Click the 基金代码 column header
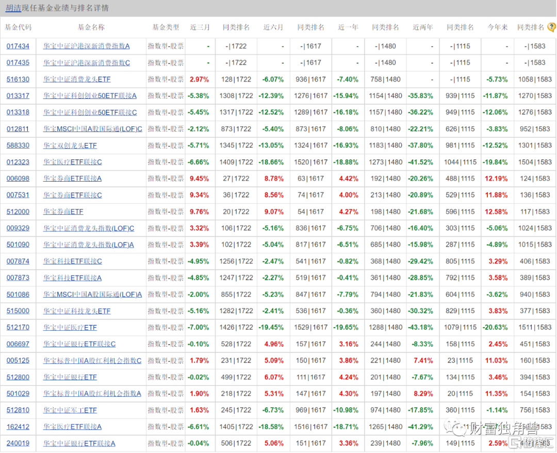Viewport: 557px width, 453px height. pyautogui.click(x=18, y=27)
